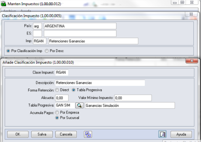
Task: Click the Imp description Retenciones Ganancias field
Action: click(x=93, y=41)
